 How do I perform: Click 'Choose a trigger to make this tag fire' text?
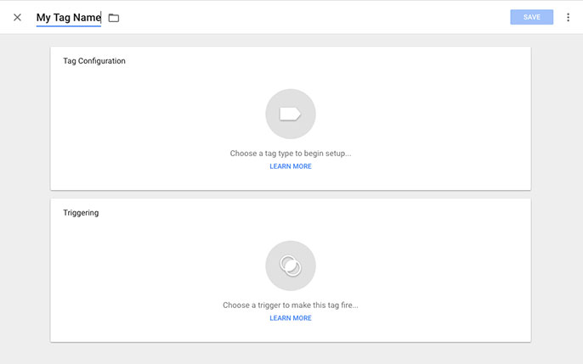coord(291,305)
